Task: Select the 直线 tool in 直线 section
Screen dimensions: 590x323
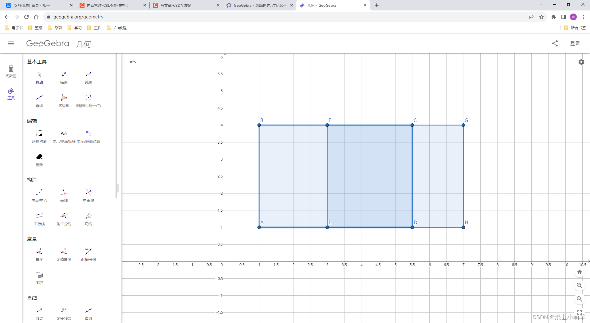Action: point(88,314)
